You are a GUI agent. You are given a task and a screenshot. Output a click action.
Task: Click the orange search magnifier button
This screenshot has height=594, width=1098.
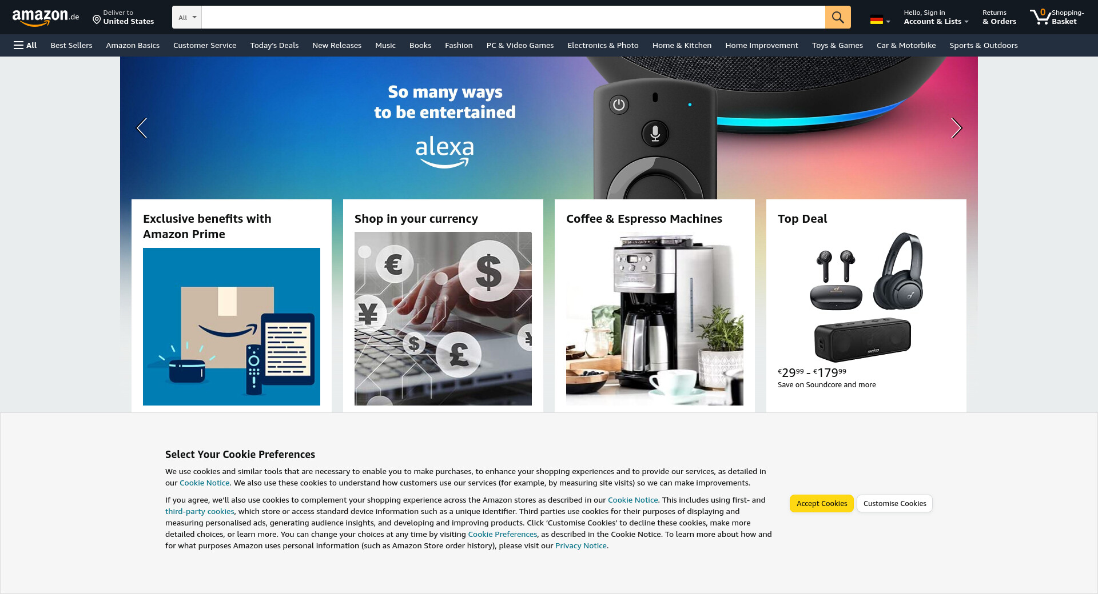click(x=838, y=17)
